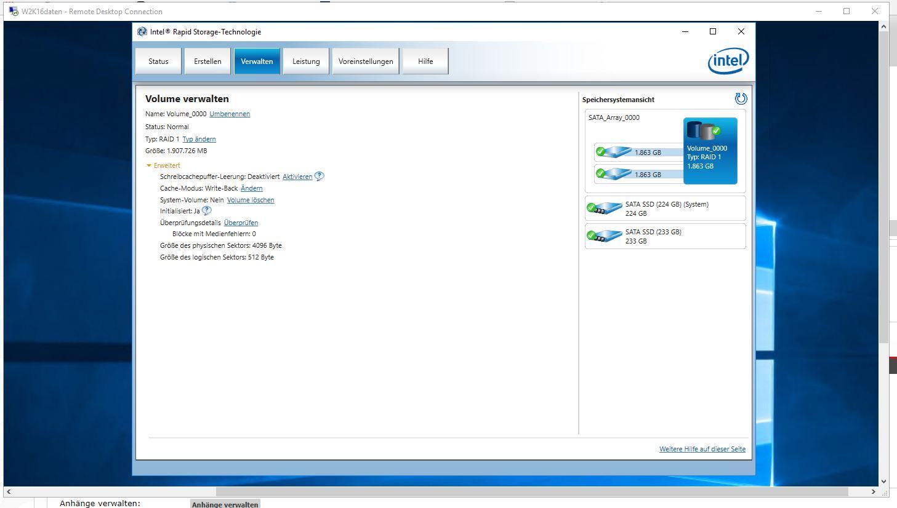Viewport: 897px width, 508px height.
Task: Switch to the Status tab
Action: pyautogui.click(x=158, y=62)
